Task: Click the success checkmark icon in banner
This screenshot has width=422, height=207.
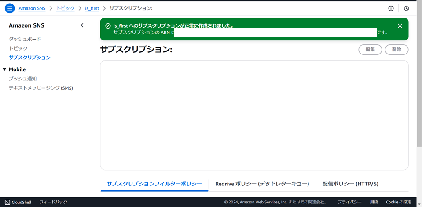Action: point(108,26)
